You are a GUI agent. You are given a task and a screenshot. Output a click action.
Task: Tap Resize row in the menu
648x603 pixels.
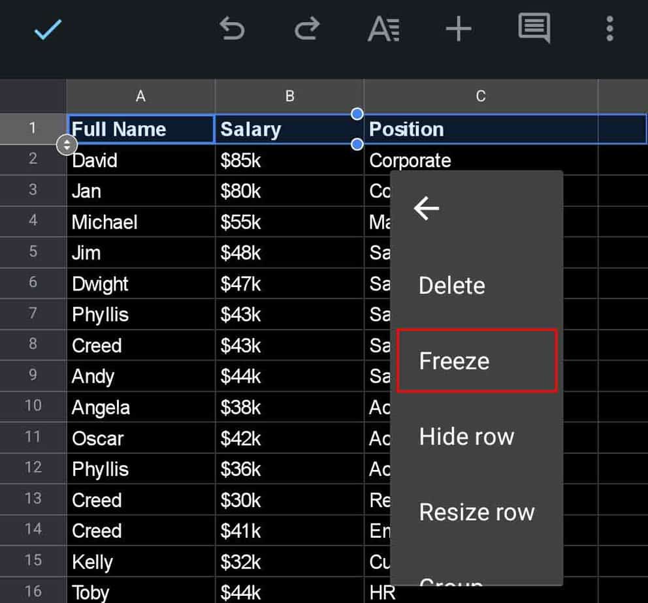point(477,512)
